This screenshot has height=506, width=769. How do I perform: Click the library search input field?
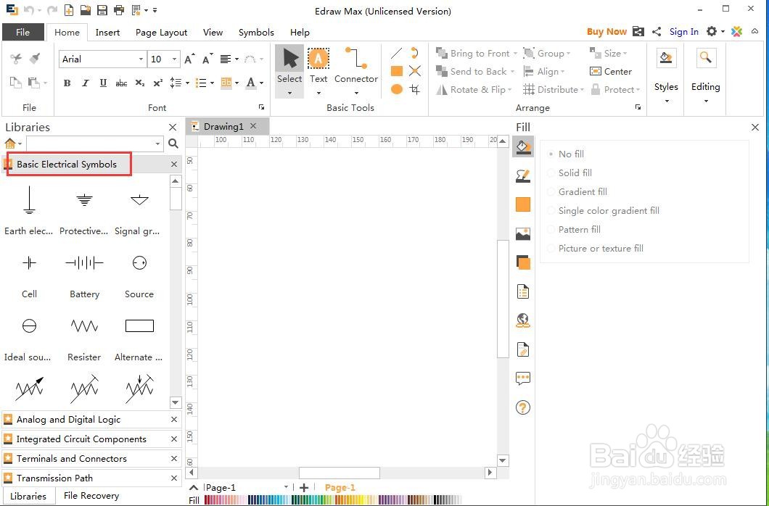pos(90,144)
